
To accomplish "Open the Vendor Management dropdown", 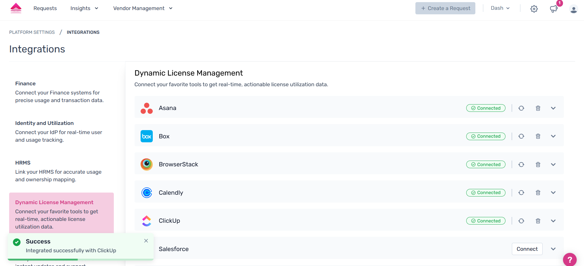I will [143, 8].
